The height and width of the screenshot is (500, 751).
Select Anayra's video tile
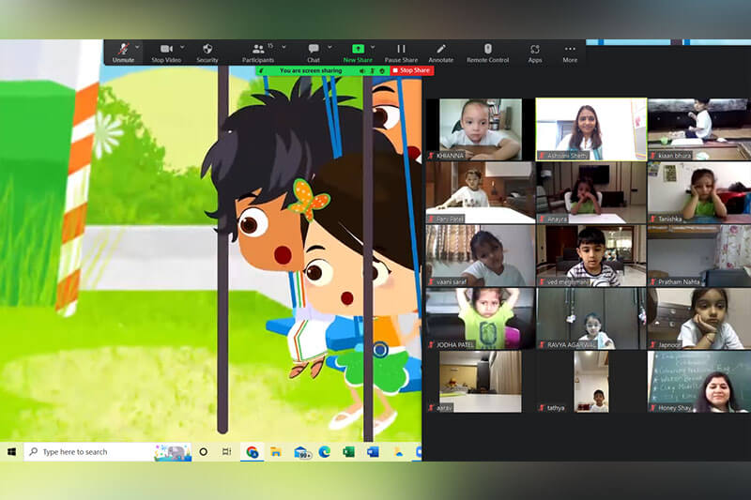[x=591, y=192]
